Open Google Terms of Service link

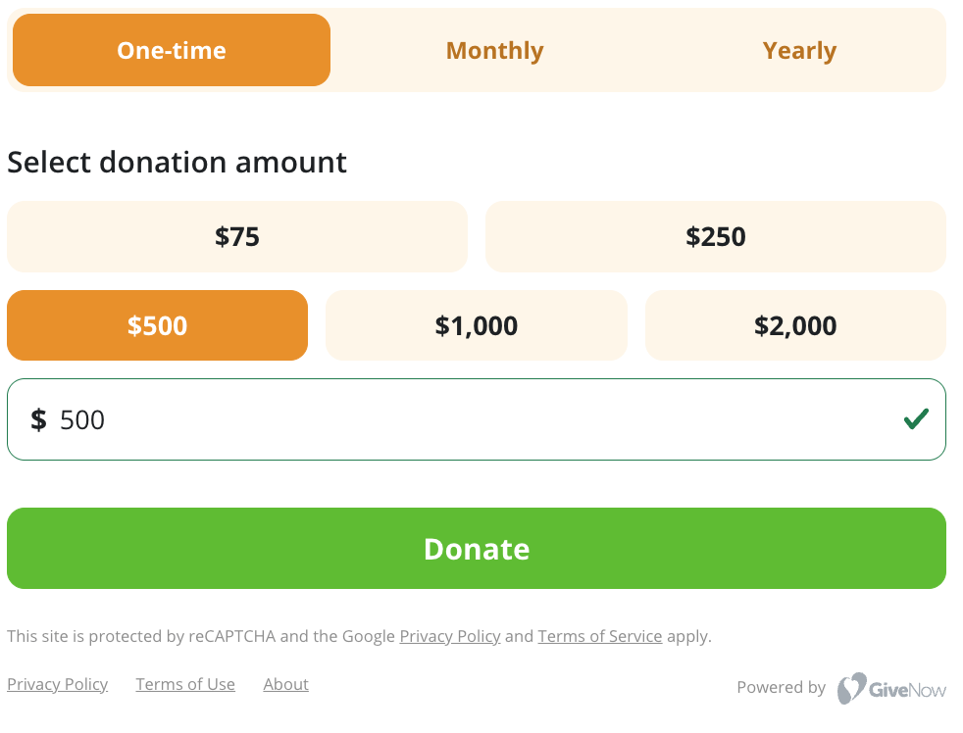[600, 636]
